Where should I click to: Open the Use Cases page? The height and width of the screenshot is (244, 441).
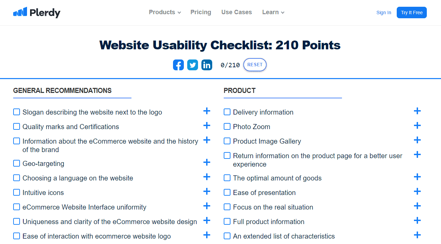click(x=237, y=12)
